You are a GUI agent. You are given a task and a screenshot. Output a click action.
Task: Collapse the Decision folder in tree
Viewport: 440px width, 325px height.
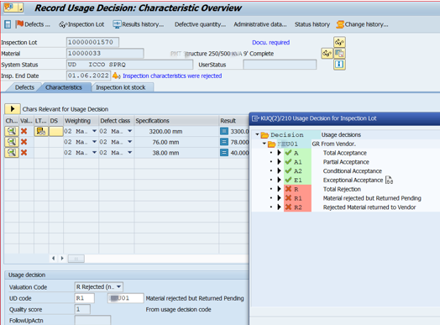click(257, 134)
